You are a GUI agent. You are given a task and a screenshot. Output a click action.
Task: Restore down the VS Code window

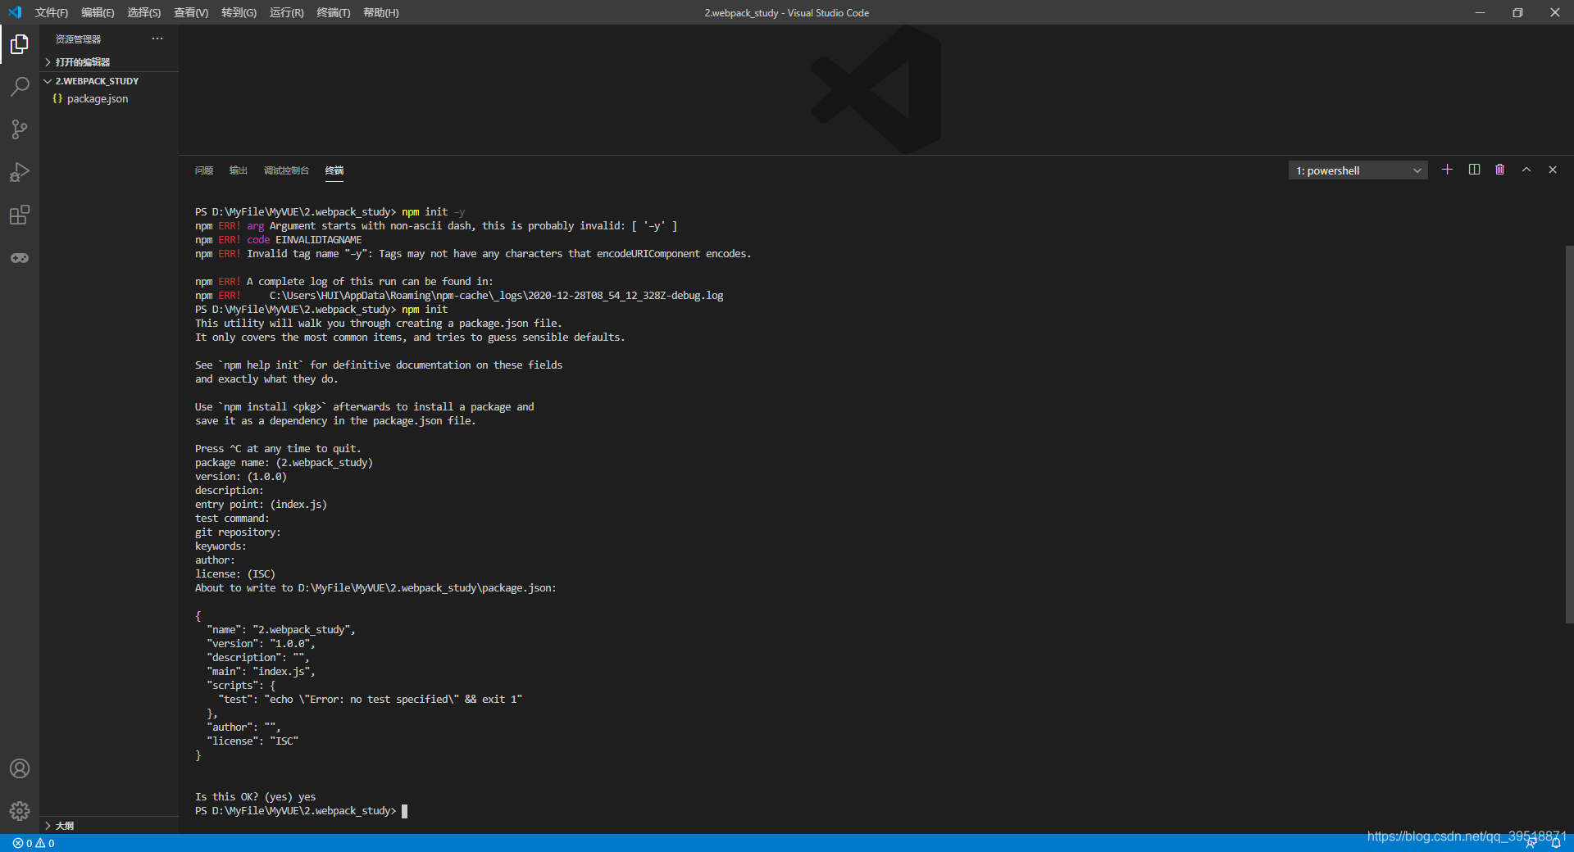point(1517,12)
